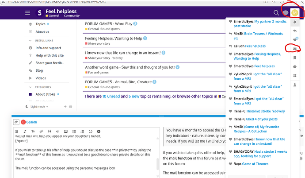305x178 pixels.
Task: Toggle the hamburger sidebar menu
Action: [x=27, y=13]
